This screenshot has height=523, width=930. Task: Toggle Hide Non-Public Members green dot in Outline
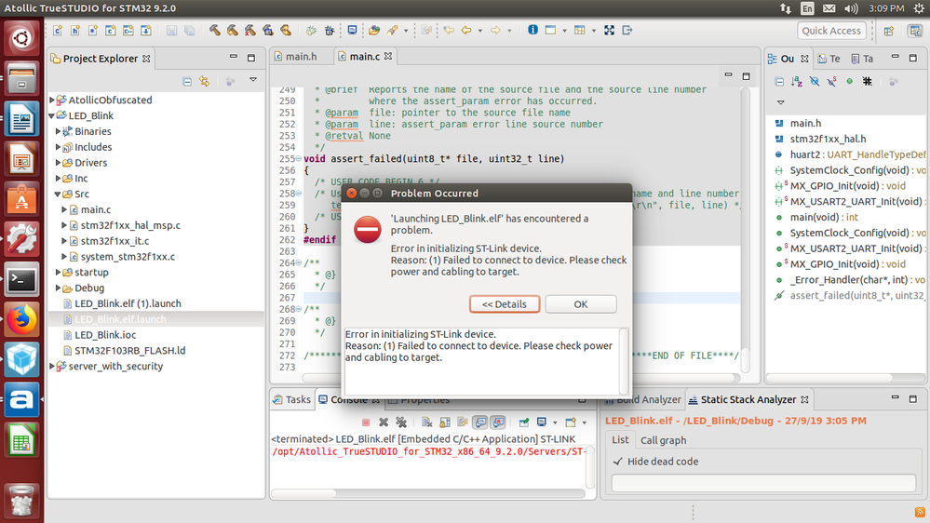(849, 81)
